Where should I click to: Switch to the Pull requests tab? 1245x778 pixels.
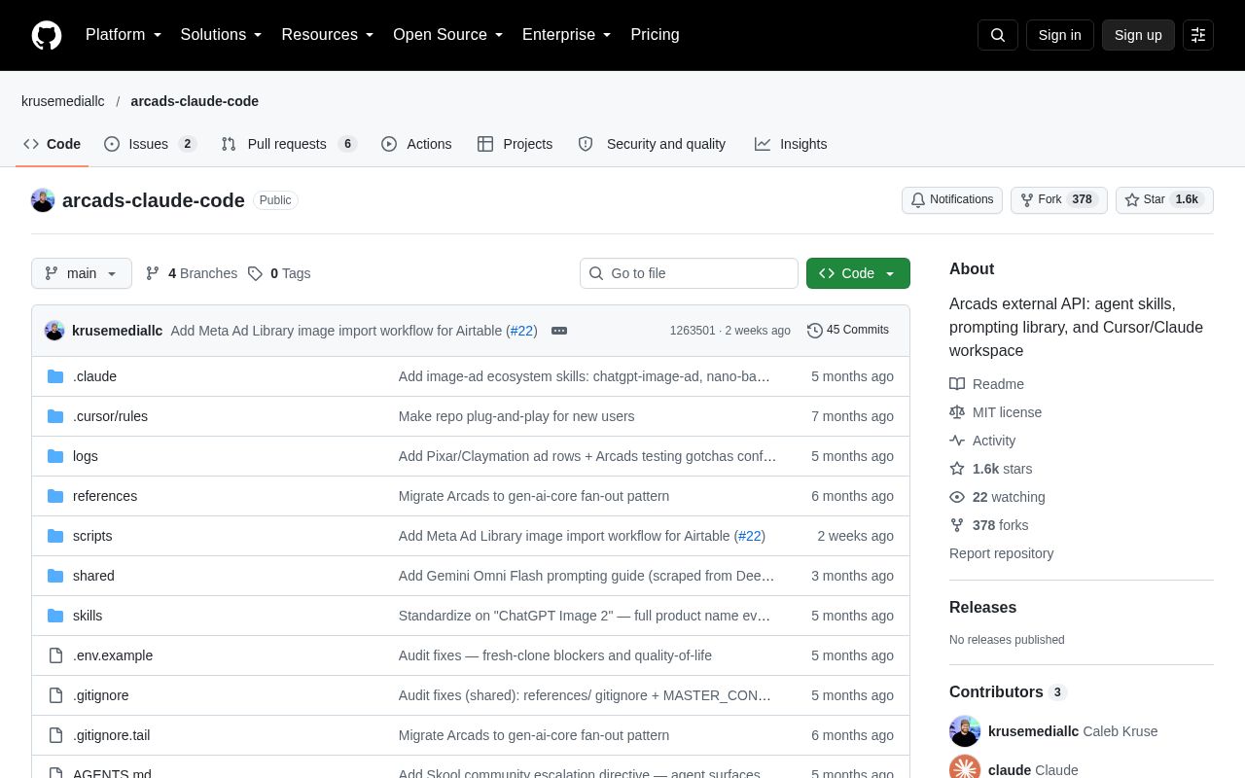click(289, 144)
